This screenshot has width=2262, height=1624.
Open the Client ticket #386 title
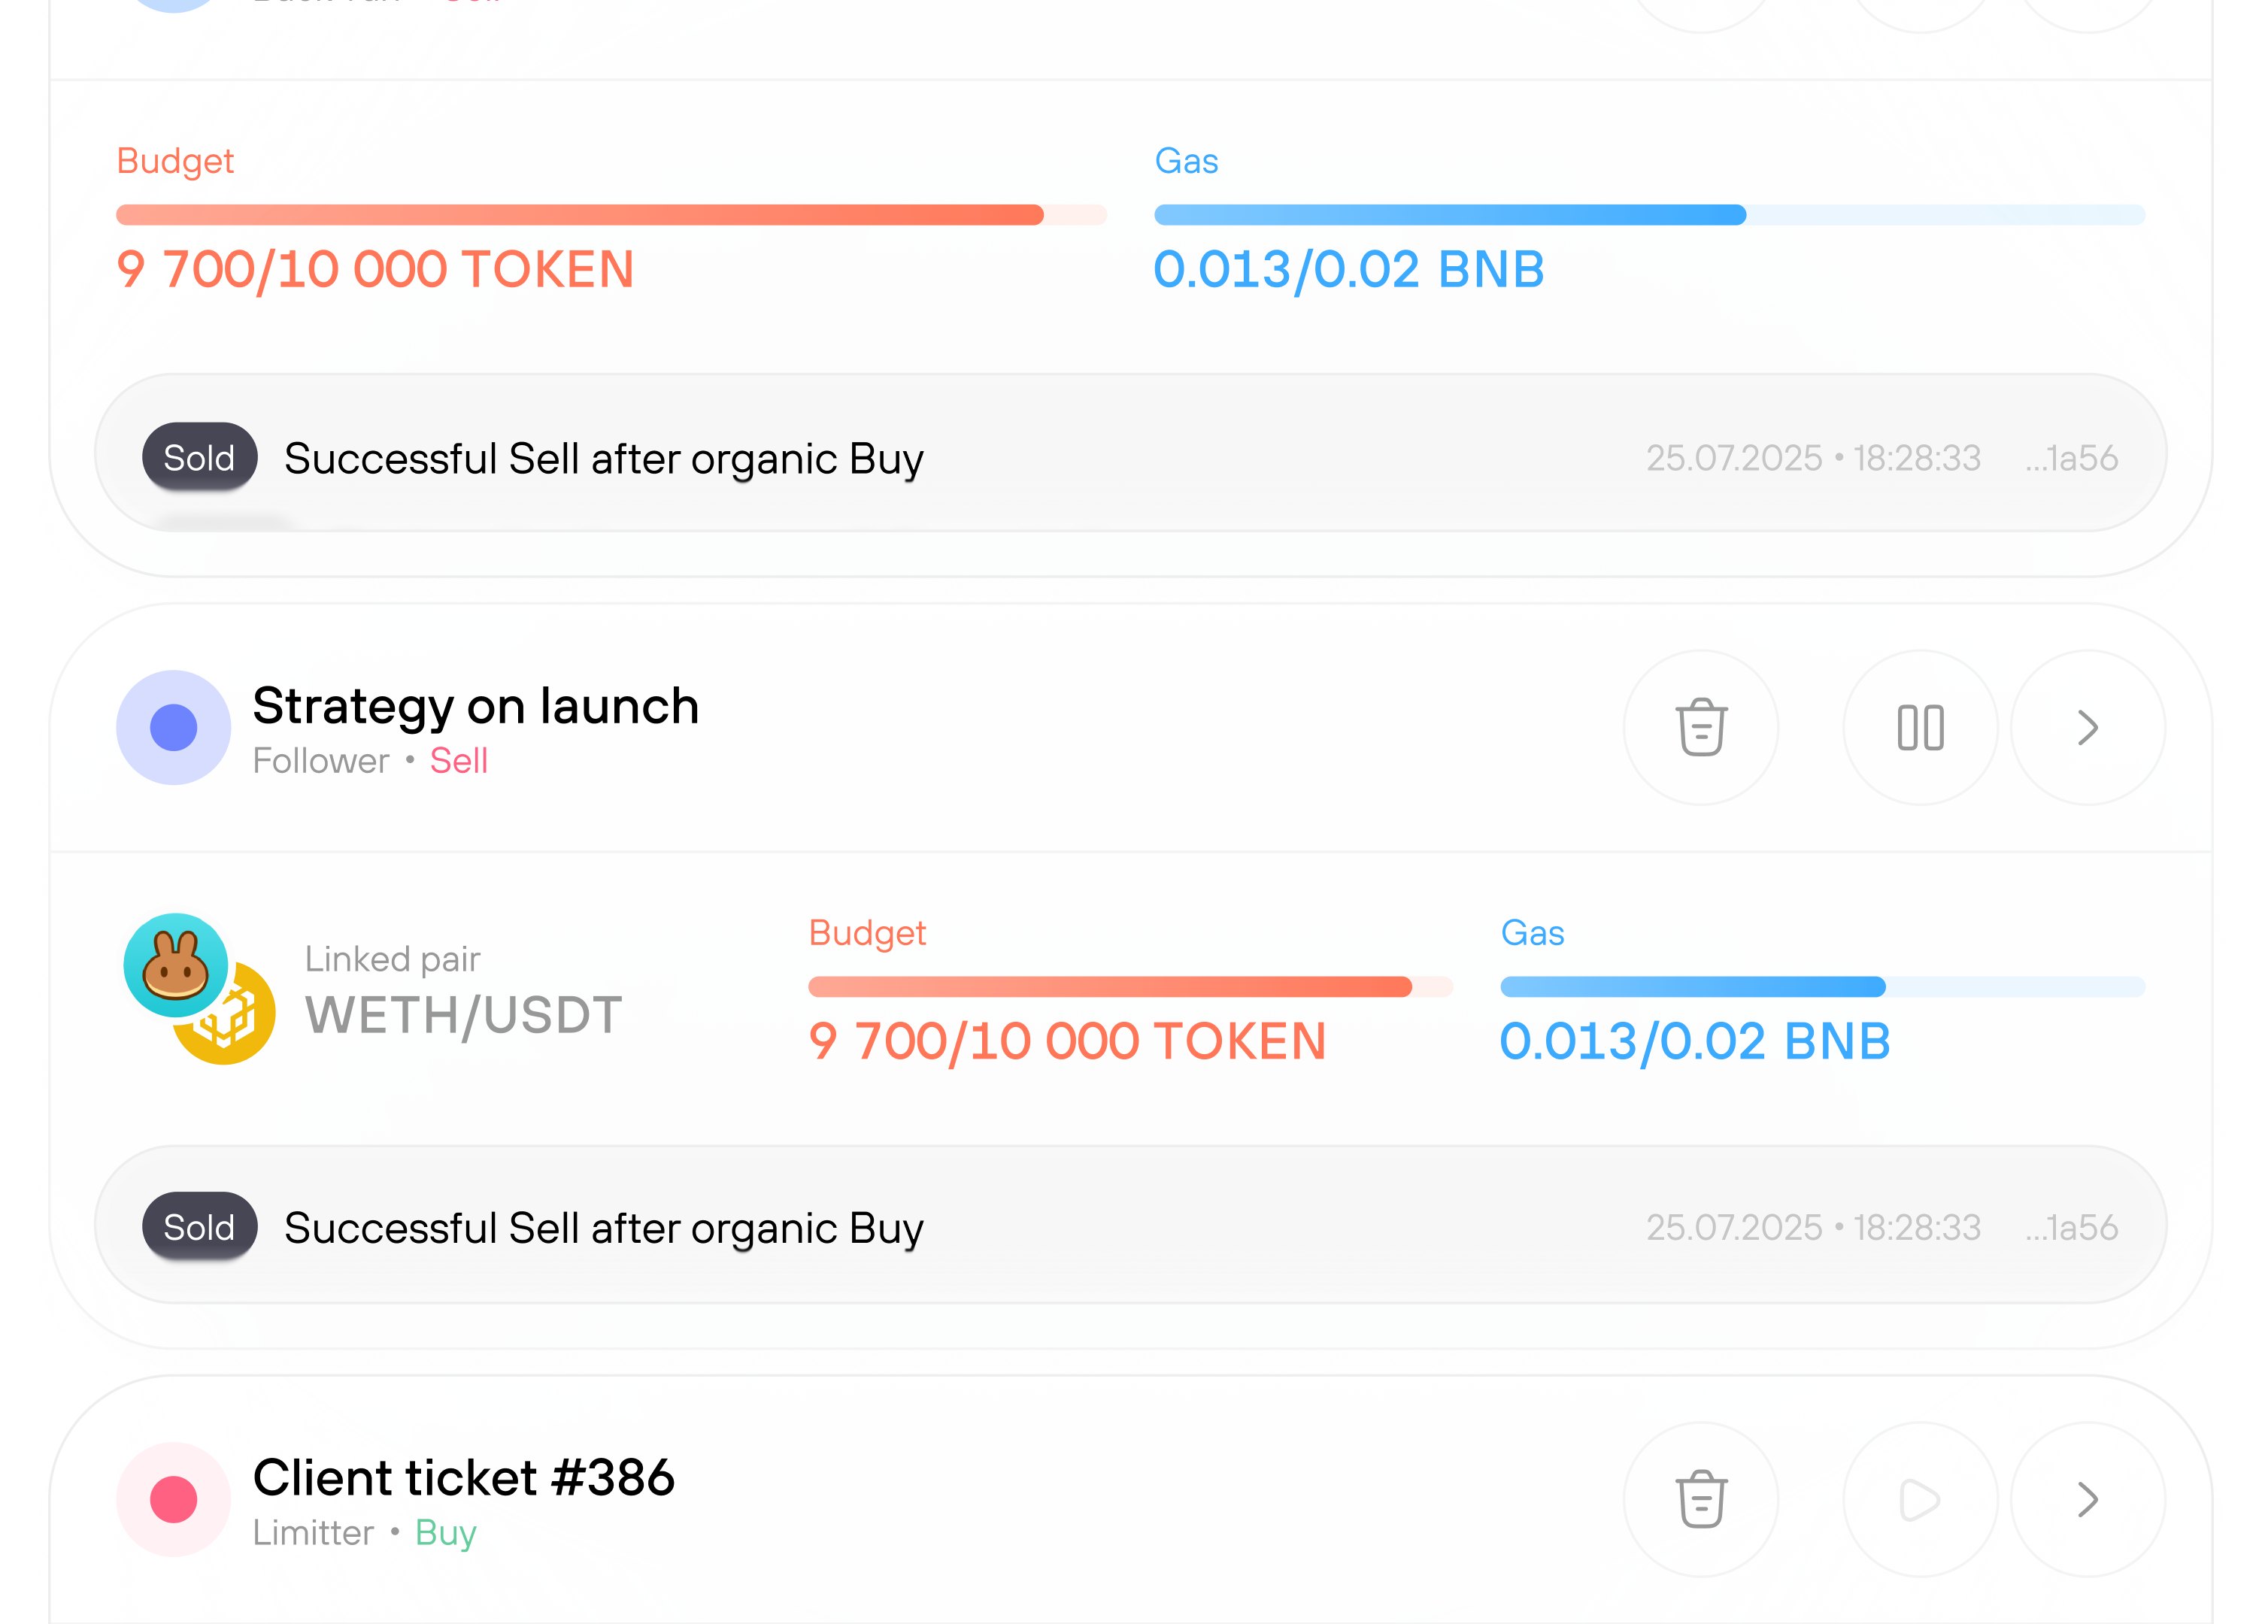464,1477
